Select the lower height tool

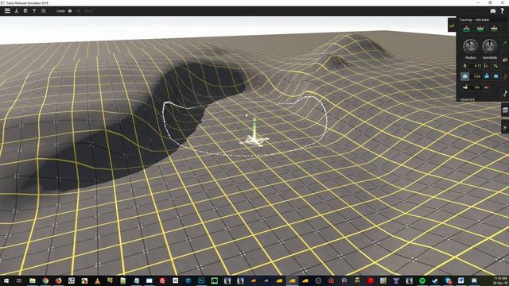(x=480, y=29)
